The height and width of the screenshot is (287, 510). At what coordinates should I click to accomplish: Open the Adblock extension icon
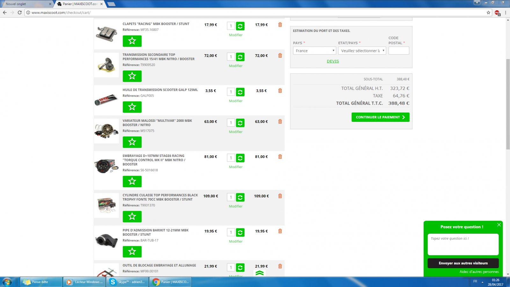coord(497,13)
